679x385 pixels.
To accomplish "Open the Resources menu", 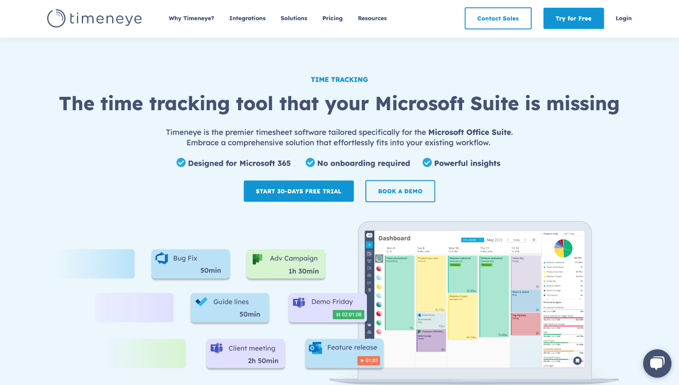I will pos(372,18).
